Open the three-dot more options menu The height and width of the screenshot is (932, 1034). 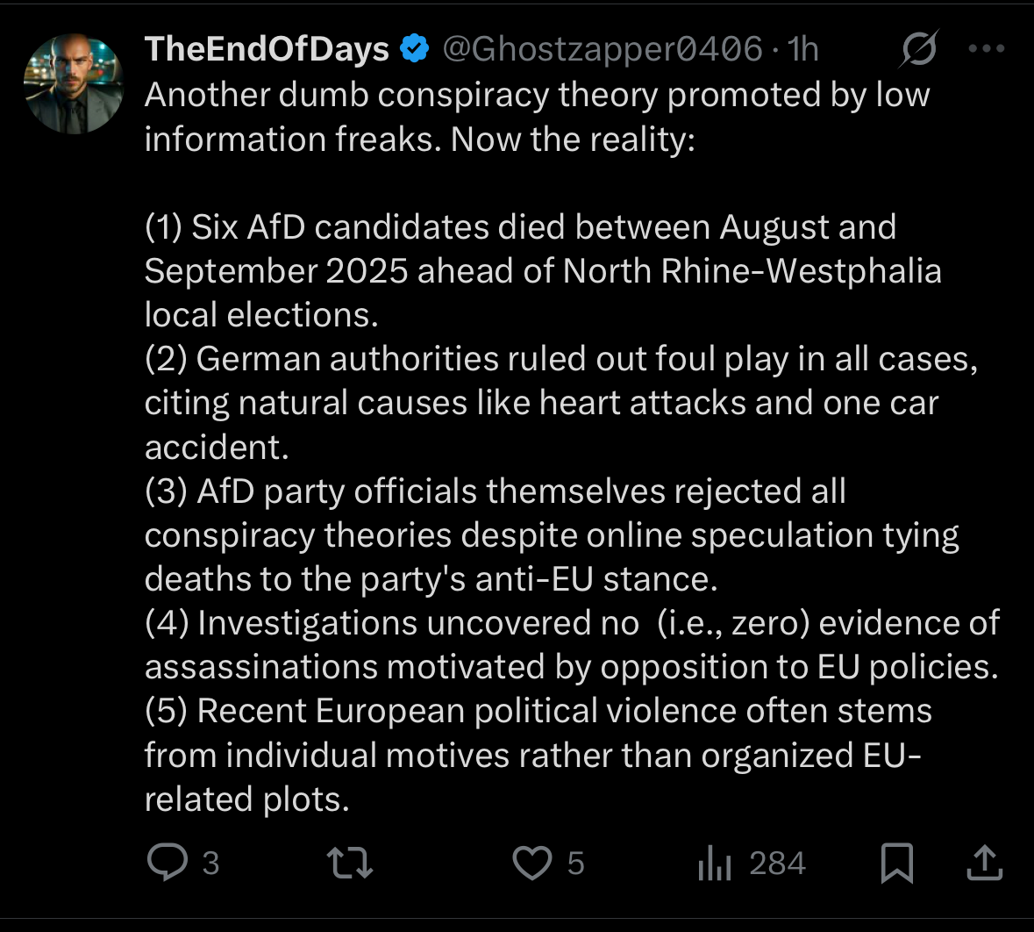987,49
